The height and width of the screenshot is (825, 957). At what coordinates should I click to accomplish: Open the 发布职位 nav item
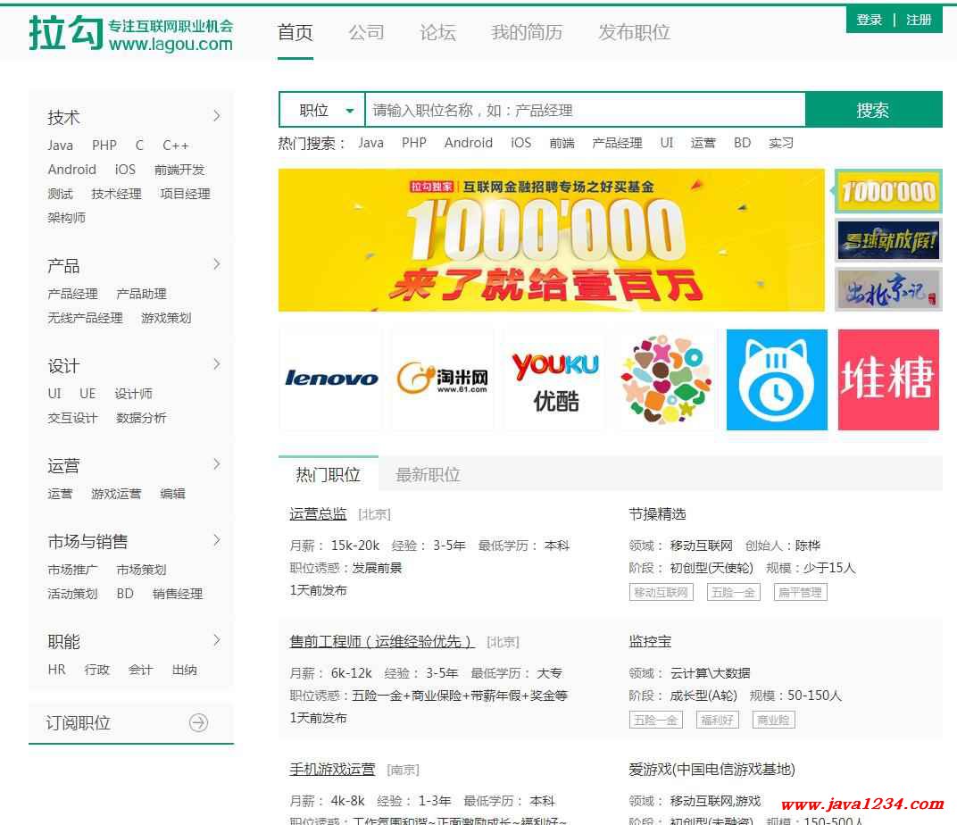click(634, 32)
